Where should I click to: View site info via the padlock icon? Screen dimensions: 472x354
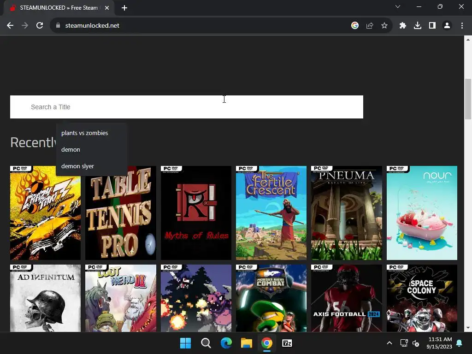pos(58,26)
